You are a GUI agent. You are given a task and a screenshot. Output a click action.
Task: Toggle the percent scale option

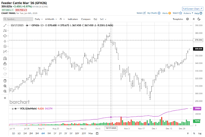(x=194, y=133)
